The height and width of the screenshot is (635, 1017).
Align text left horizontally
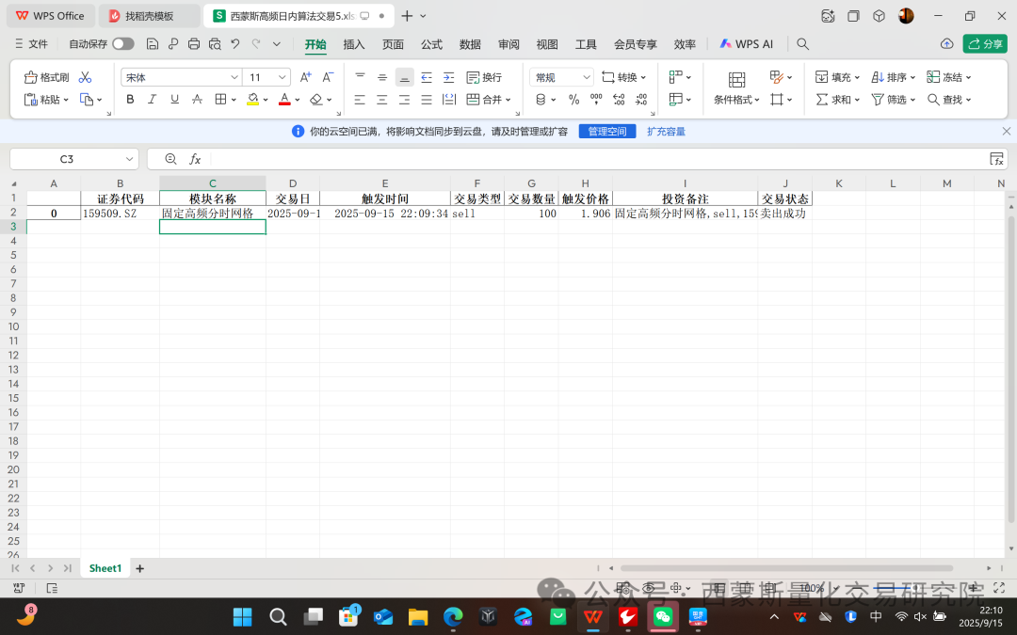360,99
